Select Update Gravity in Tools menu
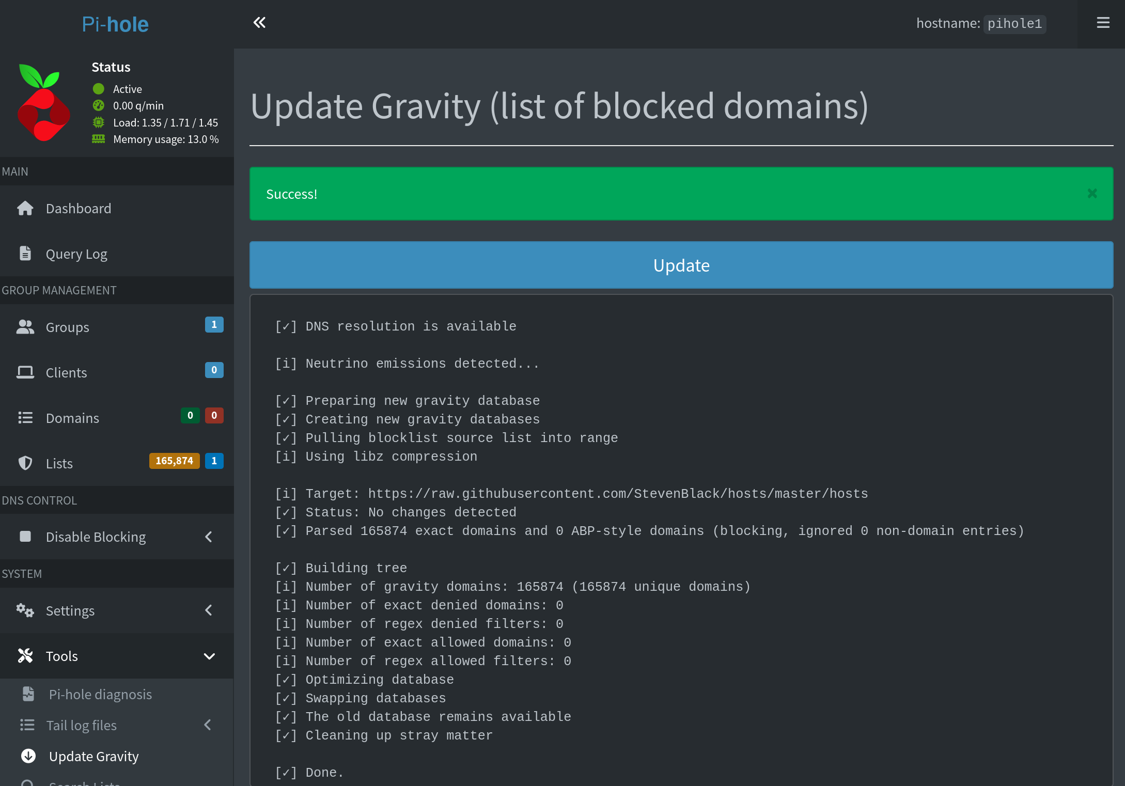 point(93,756)
